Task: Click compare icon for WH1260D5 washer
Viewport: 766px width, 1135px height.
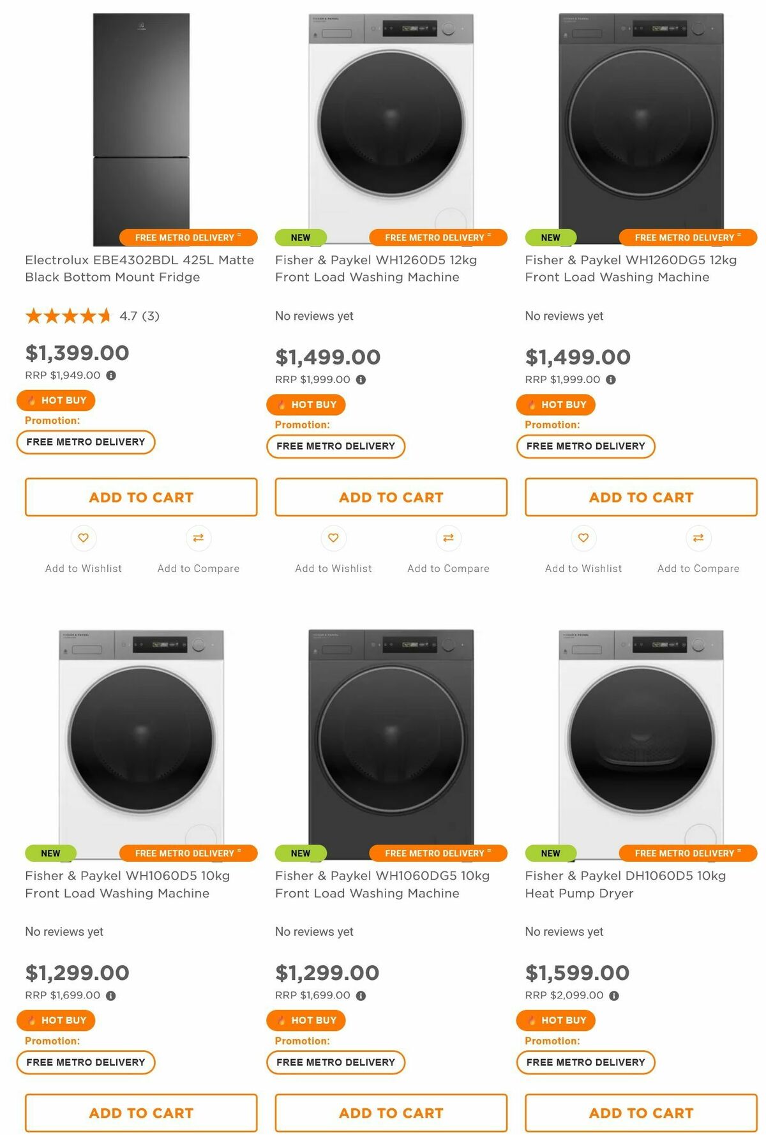Action: (x=449, y=537)
